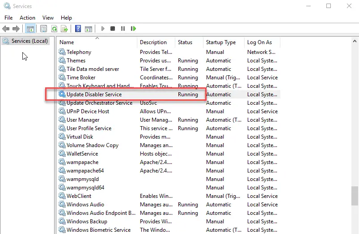Click the vertical scrollbar thumb
Viewport: 359px width, 234px height.
coord(355,196)
